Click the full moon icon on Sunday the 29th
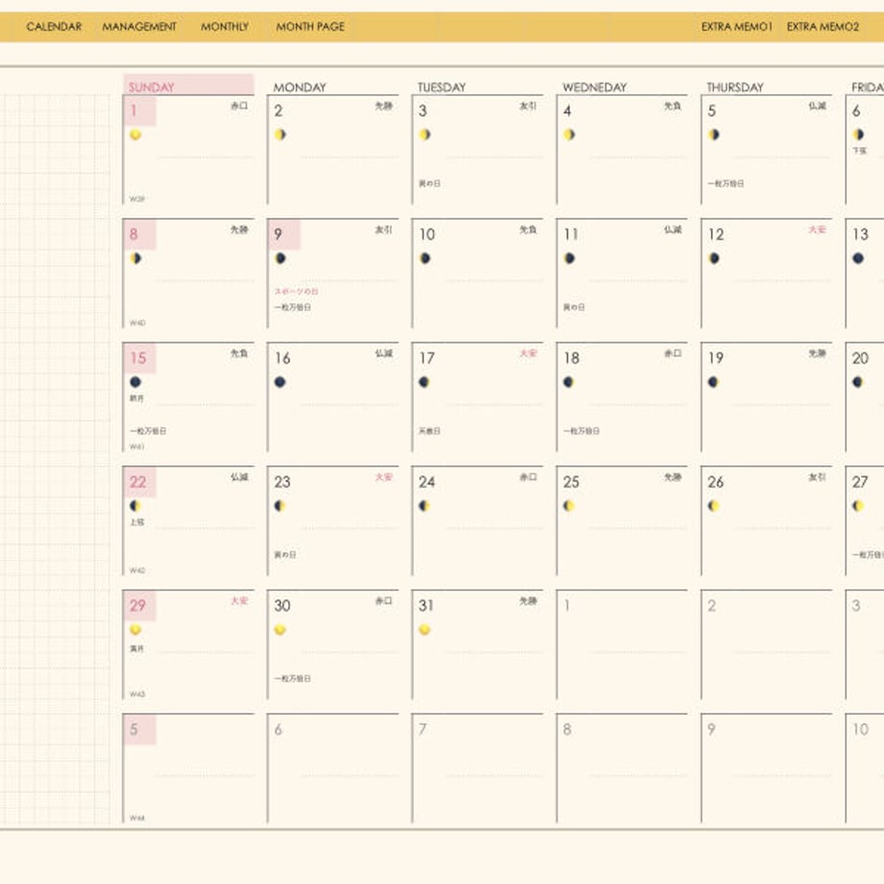The height and width of the screenshot is (884, 884). coord(135,629)
